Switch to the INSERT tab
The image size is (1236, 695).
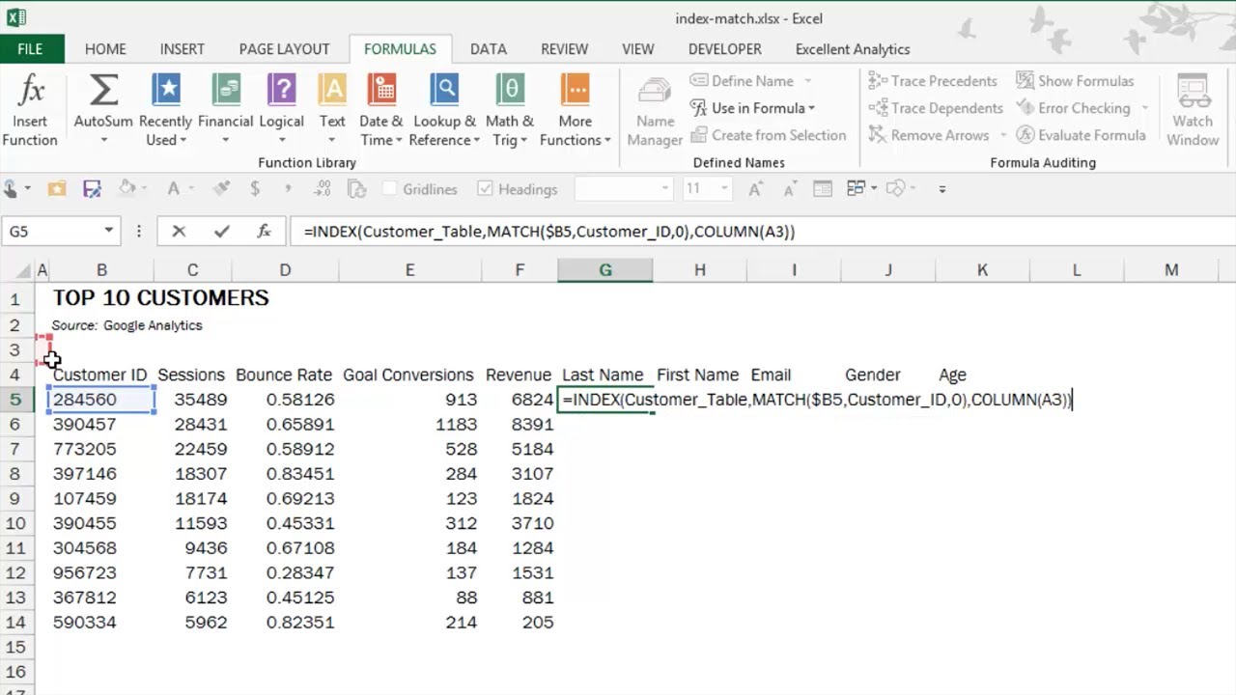pyautogui.click(x=183, y=49)
